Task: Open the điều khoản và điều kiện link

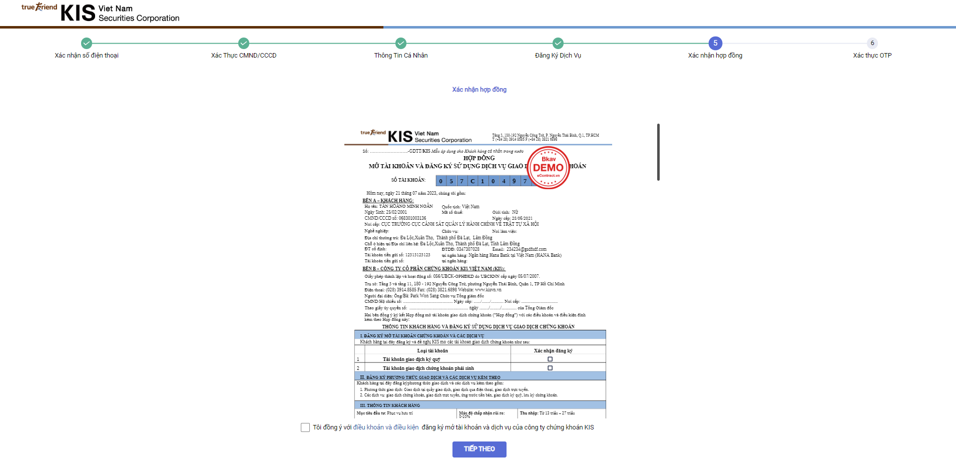Action: point(386,427)
